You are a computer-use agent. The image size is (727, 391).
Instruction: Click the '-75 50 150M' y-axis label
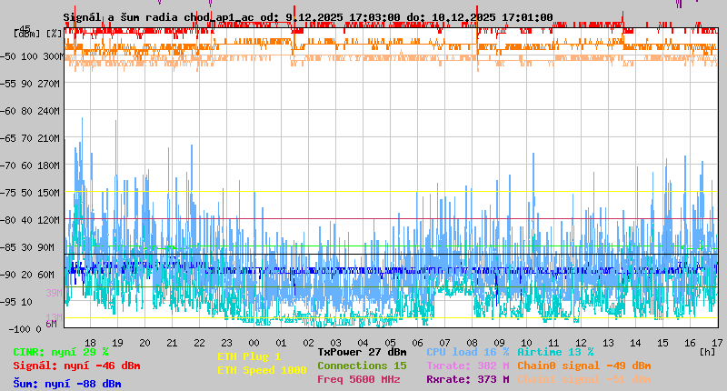[31, 193]
